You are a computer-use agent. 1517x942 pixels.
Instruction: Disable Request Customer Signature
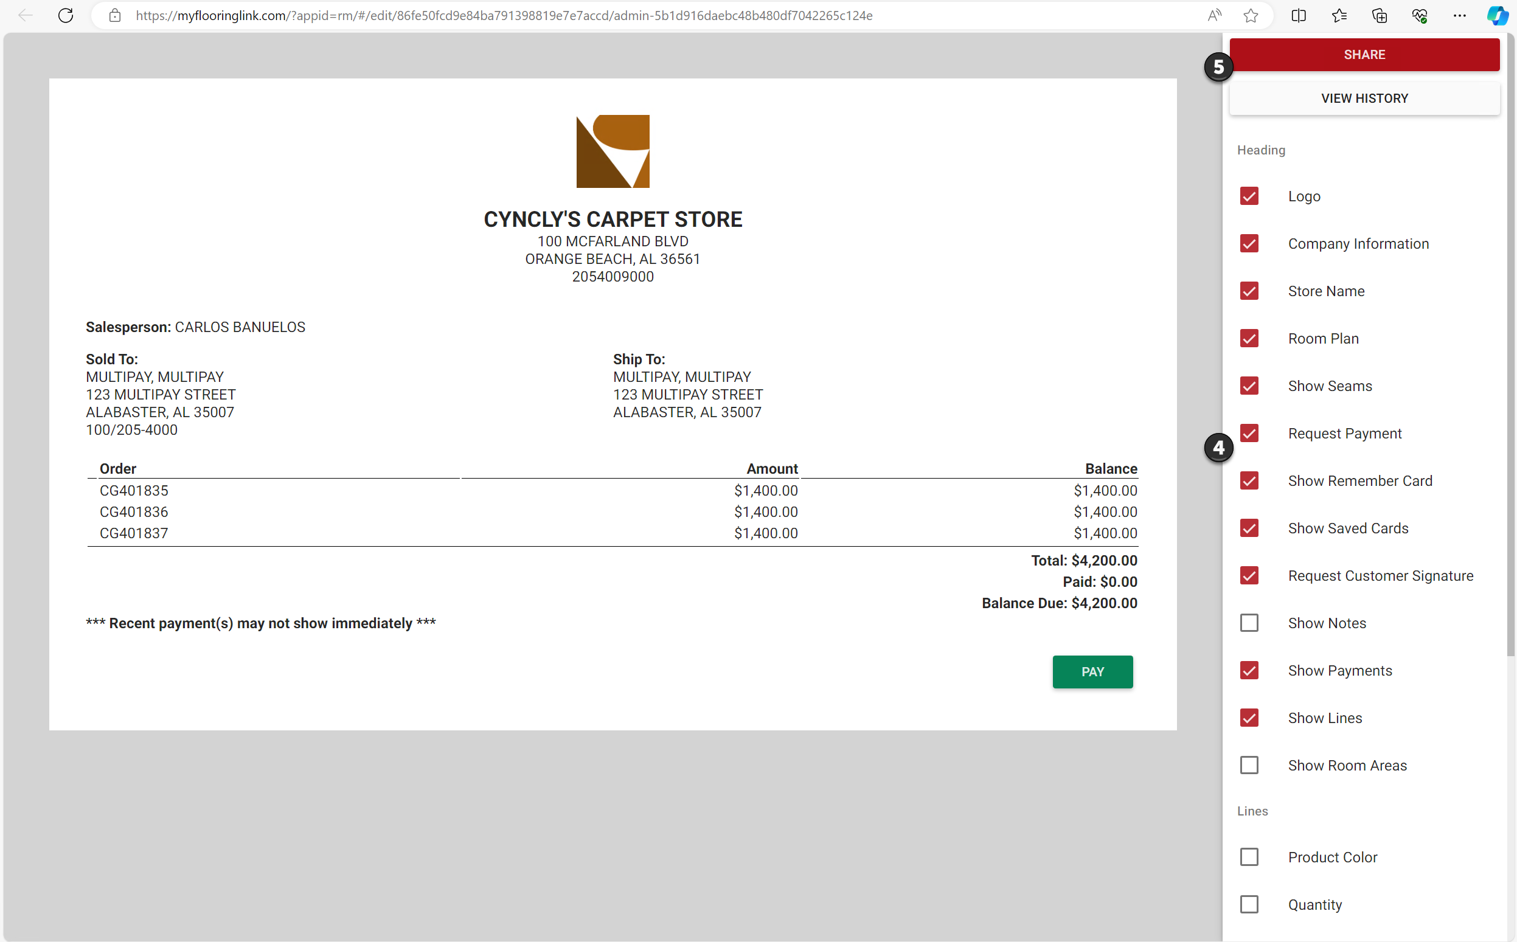pyautogui.click(x=1250, y=575)
